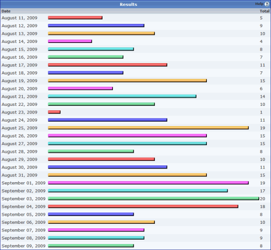The width and height of the screenshot is (271, 250).
Task: Click the Help link in header
Action: [259, 4]
